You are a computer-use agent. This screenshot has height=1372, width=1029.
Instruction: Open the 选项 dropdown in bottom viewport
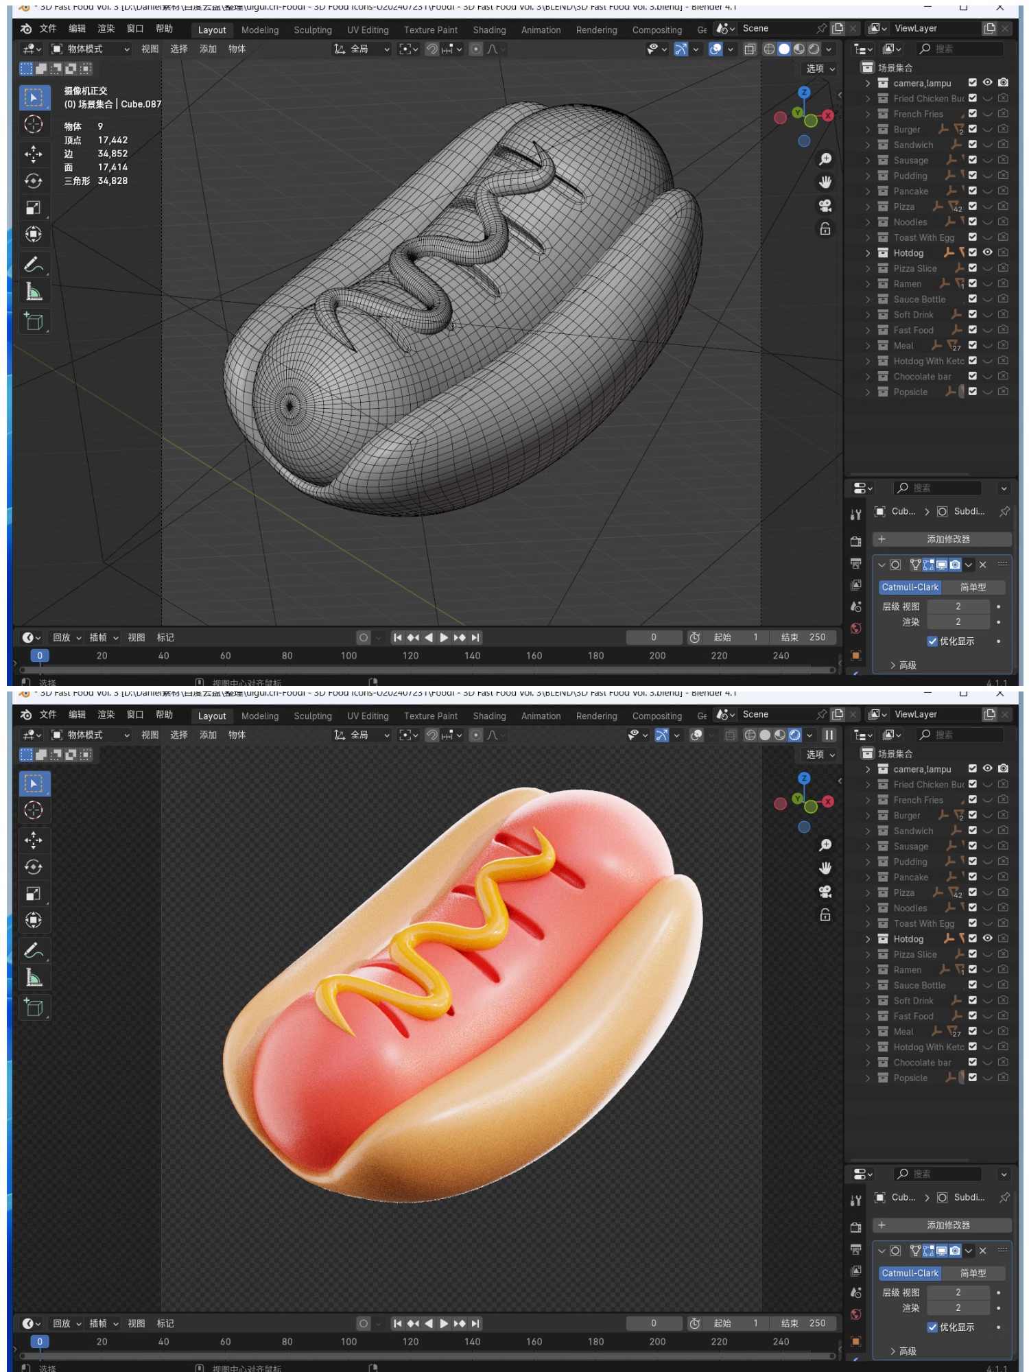[x=820, y=755]
